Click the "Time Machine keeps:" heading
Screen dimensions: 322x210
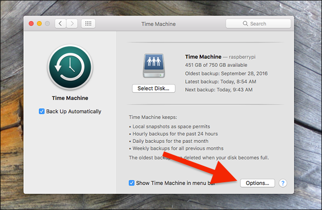(153, 117)
